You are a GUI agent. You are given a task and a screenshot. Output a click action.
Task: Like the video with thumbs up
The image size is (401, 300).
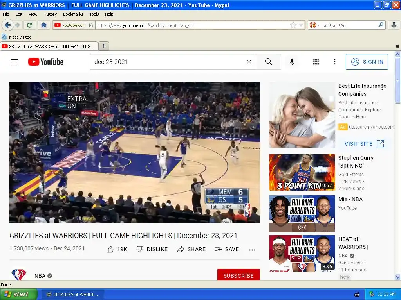tap(117, 249)
